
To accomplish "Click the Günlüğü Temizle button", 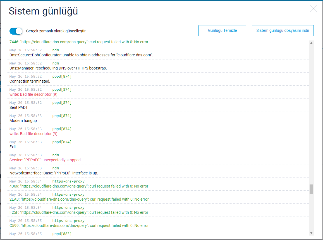I will (x=222, y=31).
